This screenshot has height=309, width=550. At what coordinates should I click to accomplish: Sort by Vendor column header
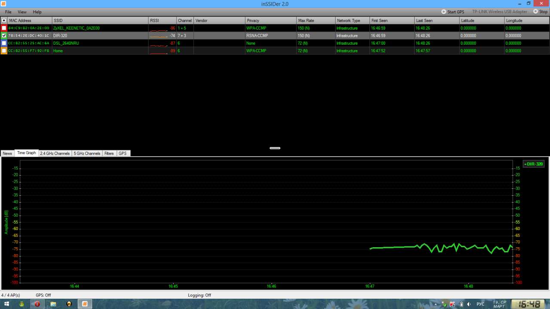219,20
